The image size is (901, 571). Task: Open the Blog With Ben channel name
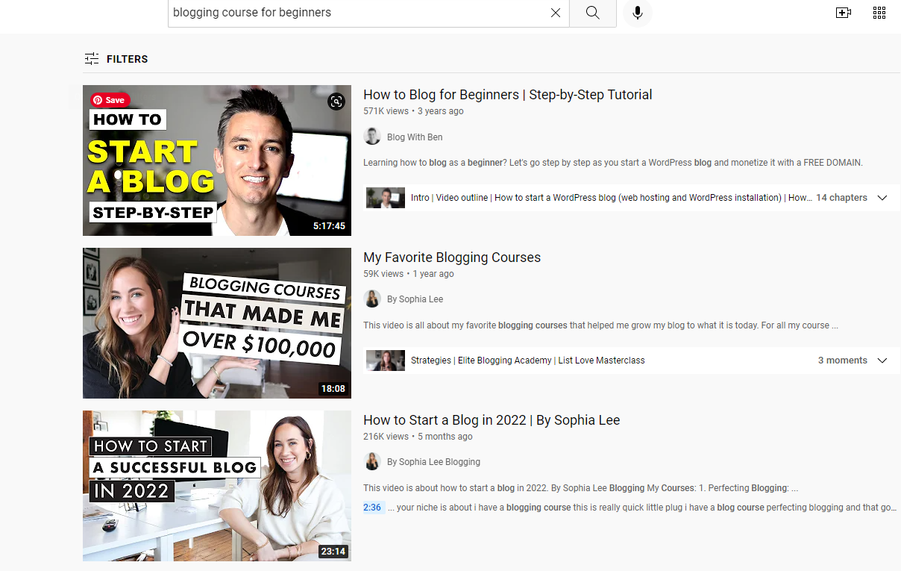pyautogui.click(x=415, y=137)
